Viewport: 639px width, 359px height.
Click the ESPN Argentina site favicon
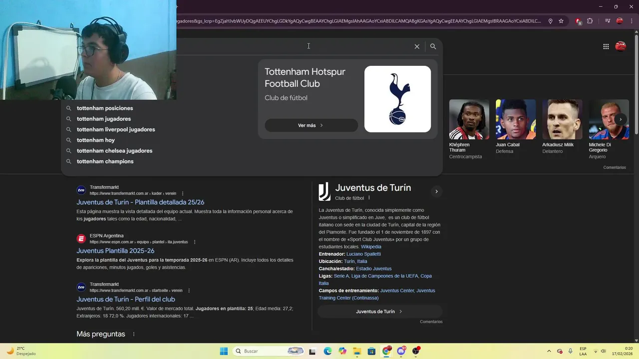coord(81,239)
